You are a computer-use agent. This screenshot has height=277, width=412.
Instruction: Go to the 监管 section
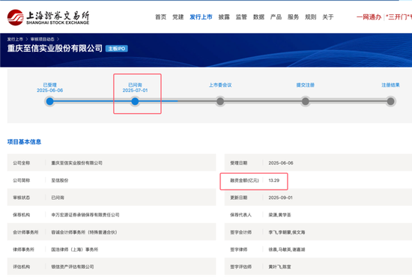click(241, 17)
